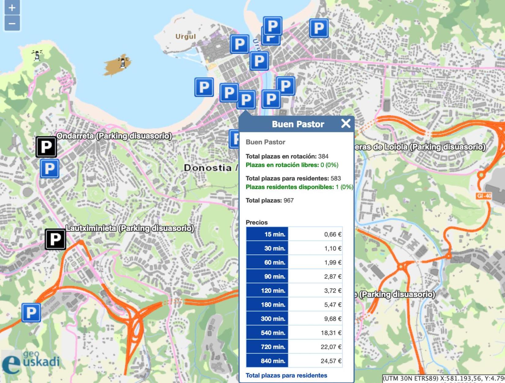Click the blue parking marker beside La Concha beach
Image resolution: width=505 pixels, height=383 pixels.
tap(204, 87)
